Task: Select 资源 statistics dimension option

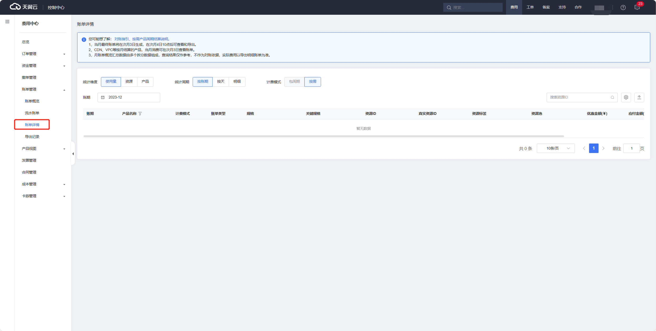Action: pyautogui.click(x=129, y=82)
